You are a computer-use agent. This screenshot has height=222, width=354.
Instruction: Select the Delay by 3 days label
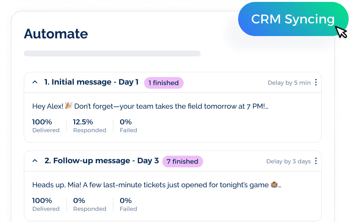click(x=288, y=161)
